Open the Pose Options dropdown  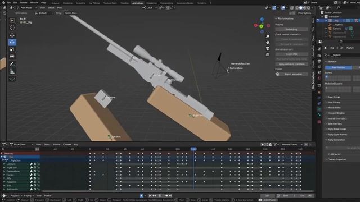point(306,13)
